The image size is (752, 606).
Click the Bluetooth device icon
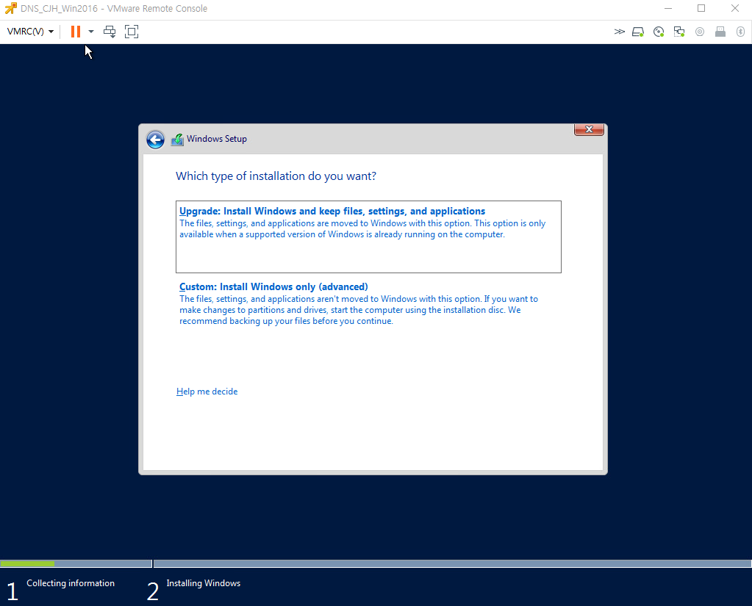pos(740,32)
